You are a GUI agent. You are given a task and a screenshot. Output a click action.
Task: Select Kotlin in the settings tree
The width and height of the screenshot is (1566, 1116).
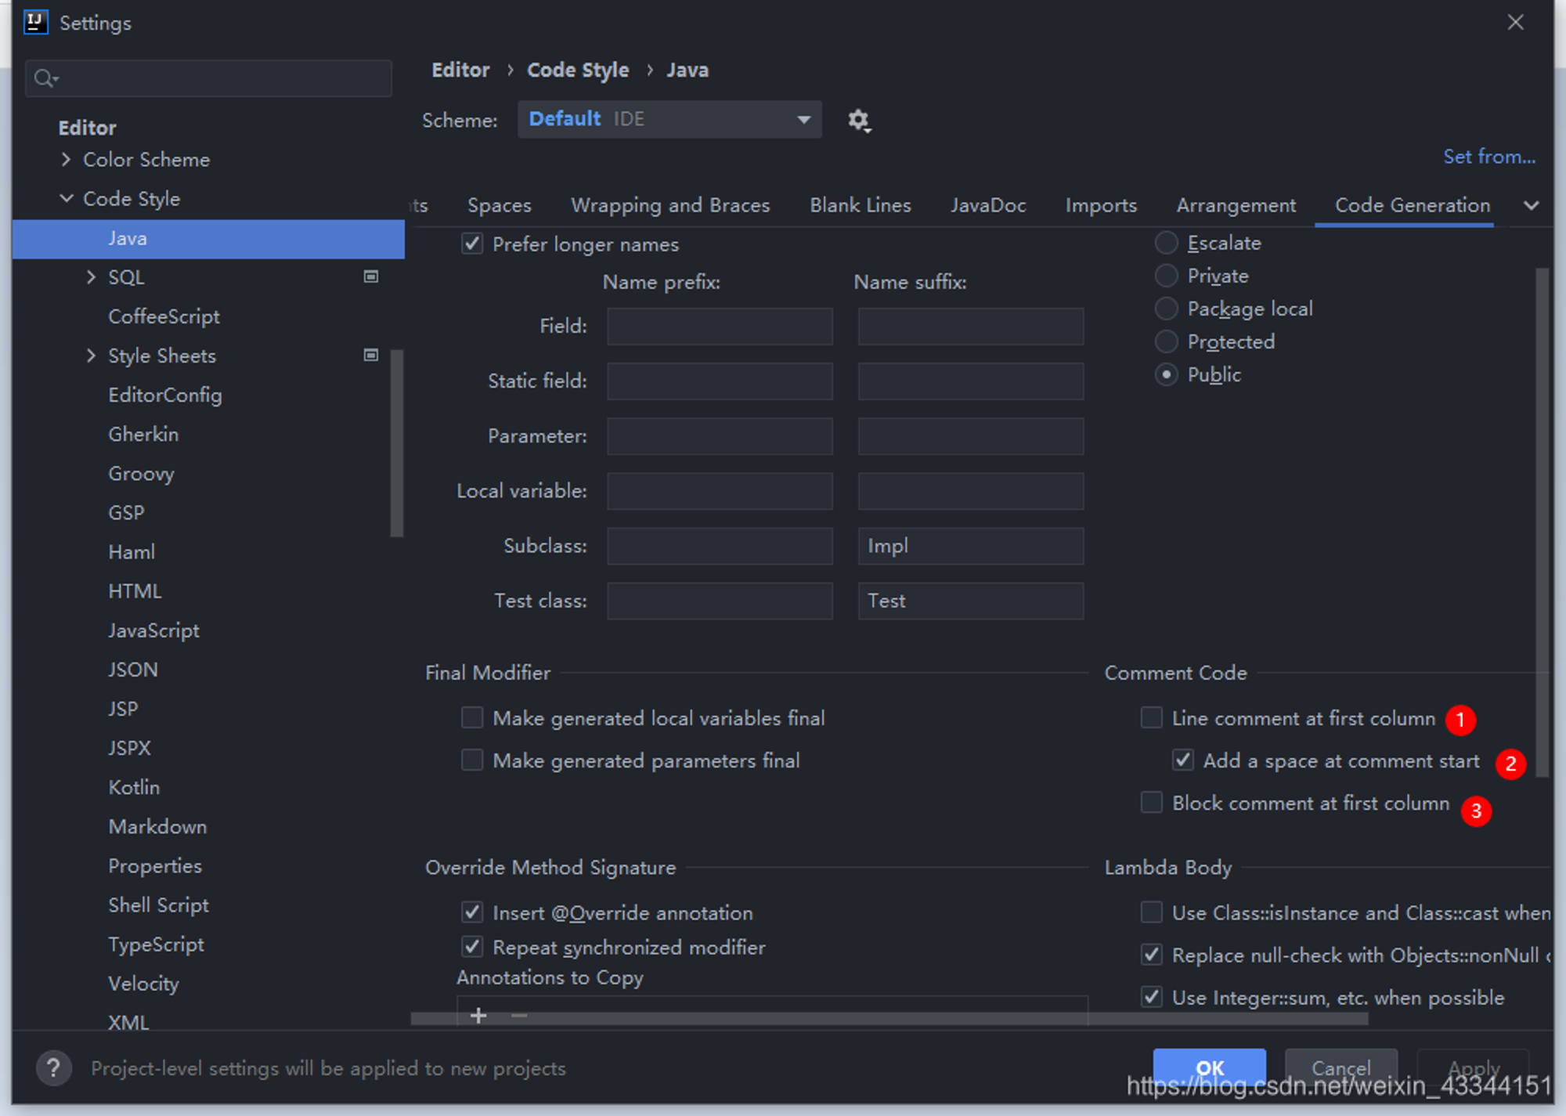[134, 787]
